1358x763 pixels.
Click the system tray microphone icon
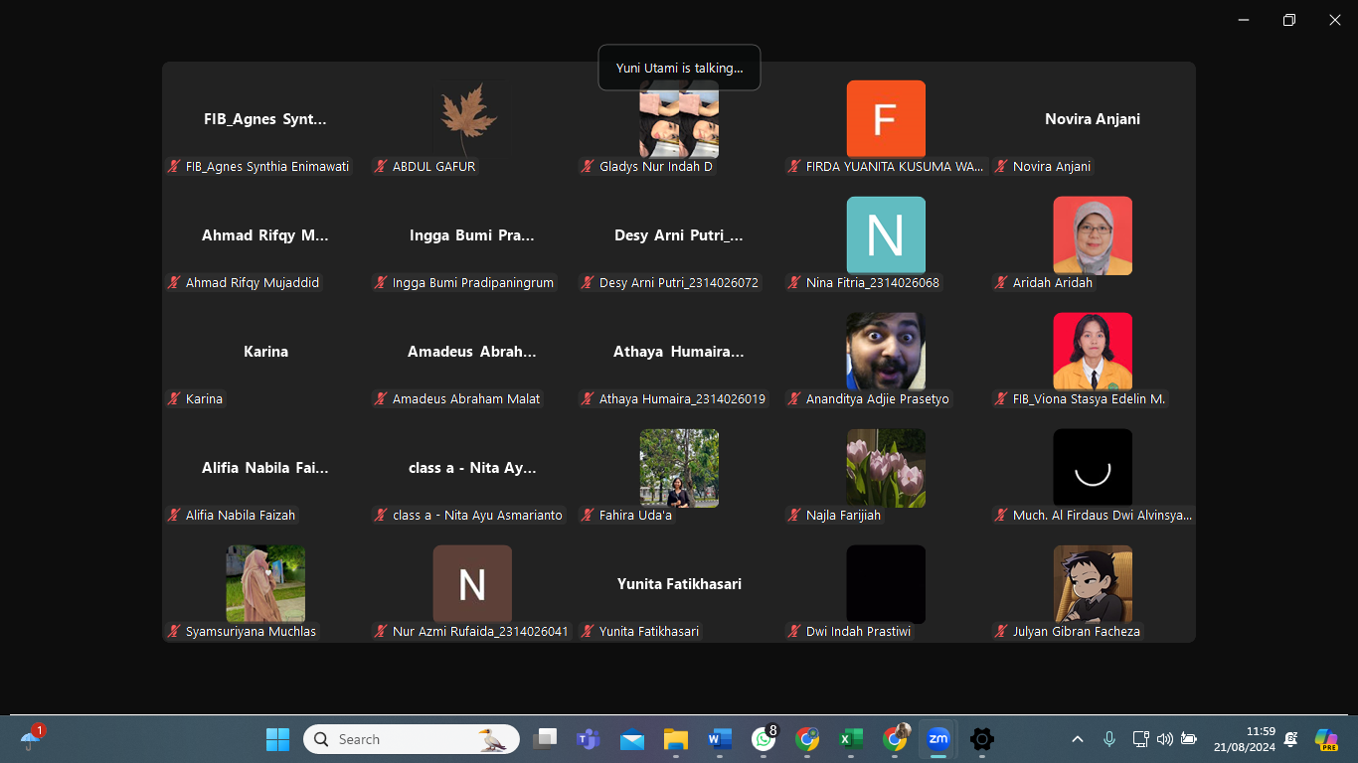[1109, 739]
